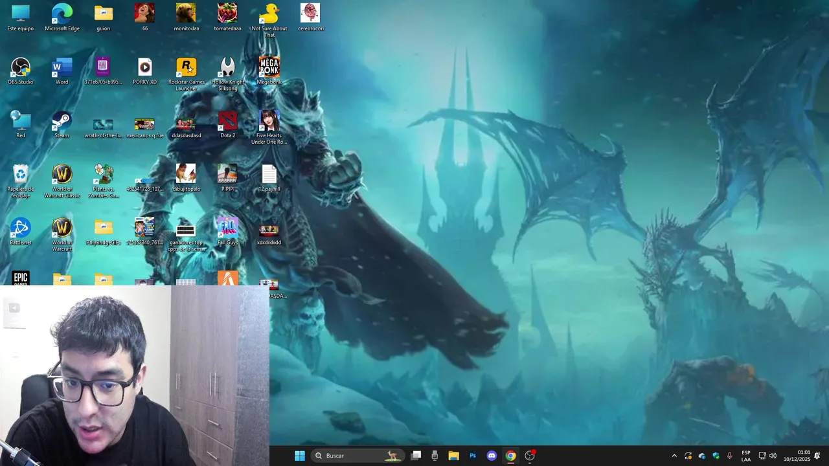The image size is (829, 466).
Task: Launch Fall Guys shortcut
Action: [227, 232]
